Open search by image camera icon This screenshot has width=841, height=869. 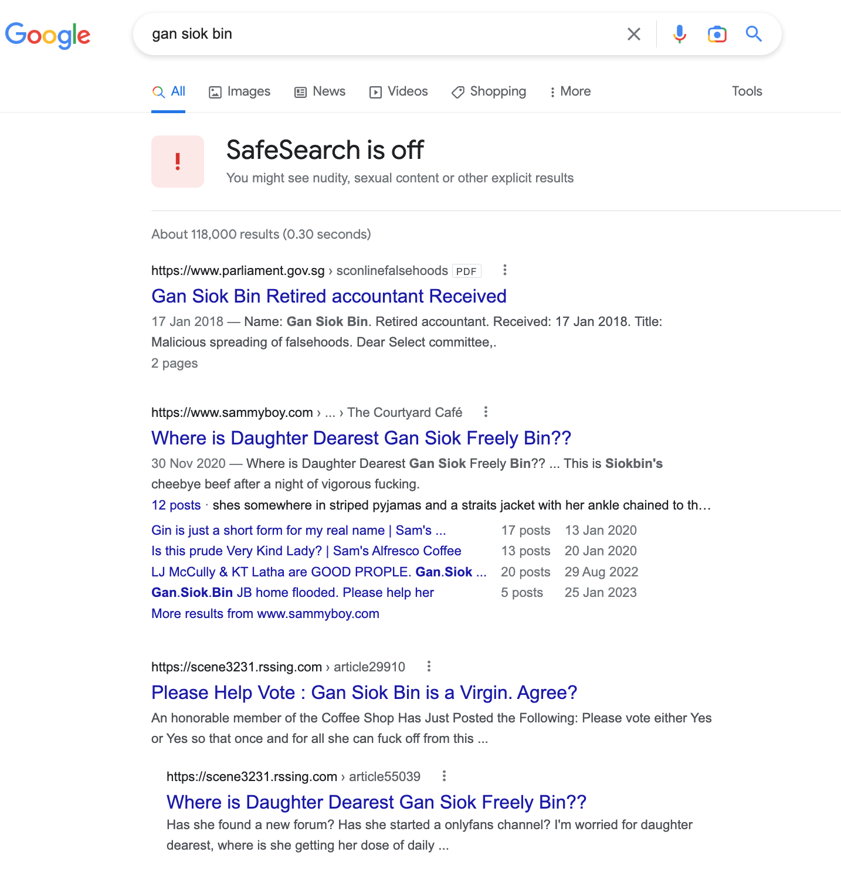coord(717,34)
